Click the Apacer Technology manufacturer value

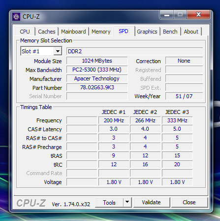click(x=97, y=78)
